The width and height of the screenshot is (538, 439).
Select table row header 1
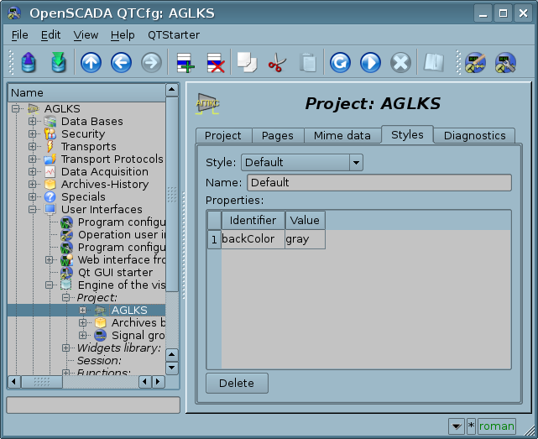214,239
